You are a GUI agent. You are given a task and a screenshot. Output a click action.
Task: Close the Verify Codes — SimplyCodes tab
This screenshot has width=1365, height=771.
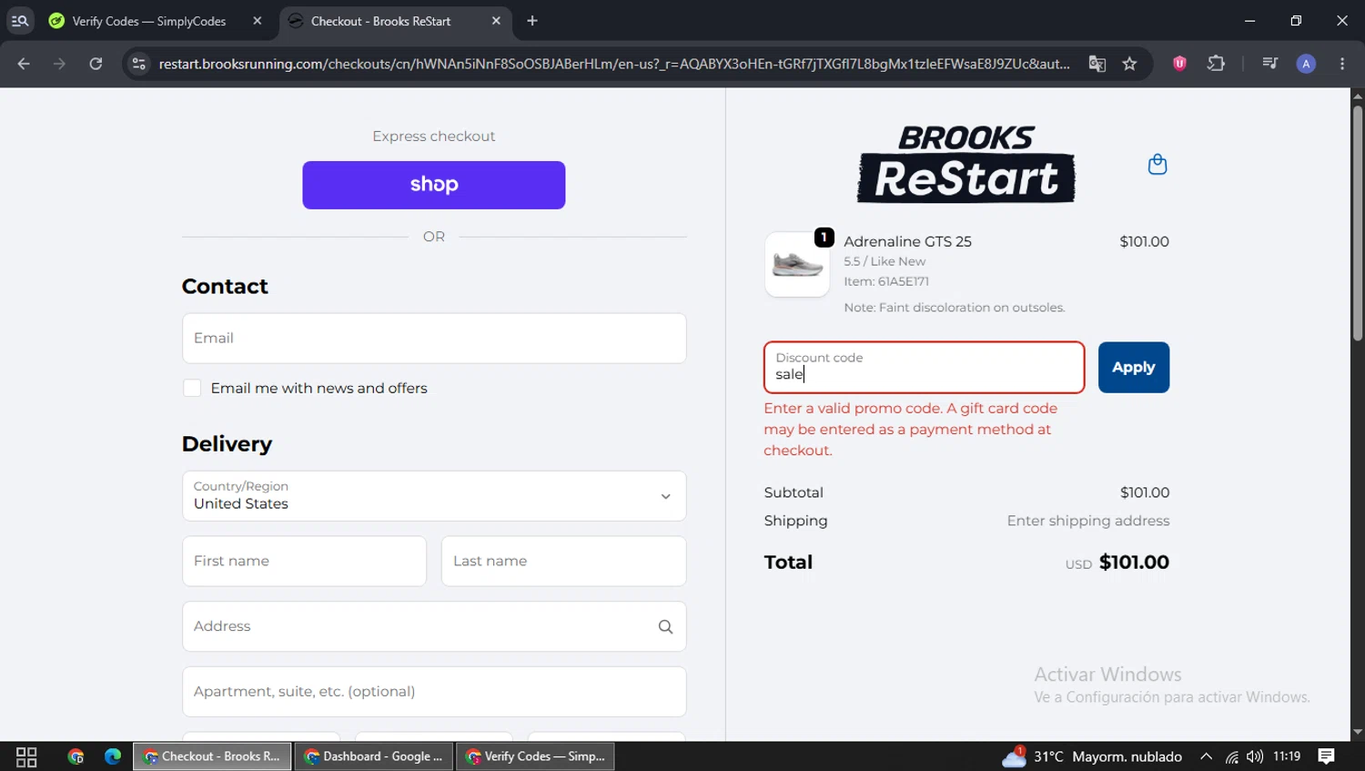(x=258, y=21)
